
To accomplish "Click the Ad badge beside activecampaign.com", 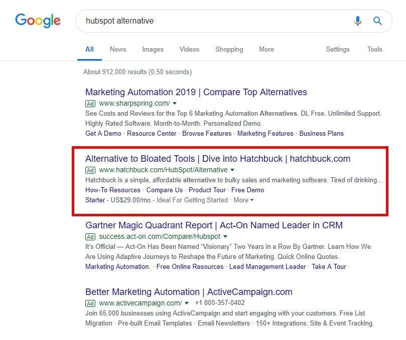I will (90, 303).
